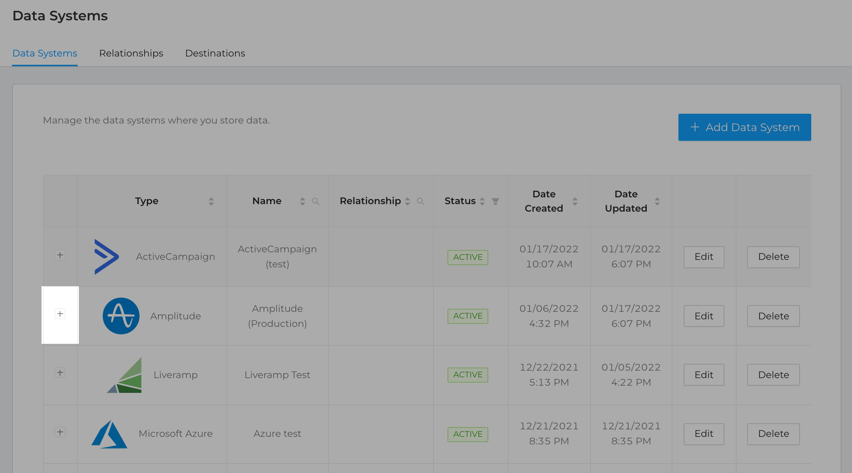The width and height of the screenshot is (852, 473).
Task: Click the '01/05/2022 4:22 PM' updated date
Action: click(631, 375)
